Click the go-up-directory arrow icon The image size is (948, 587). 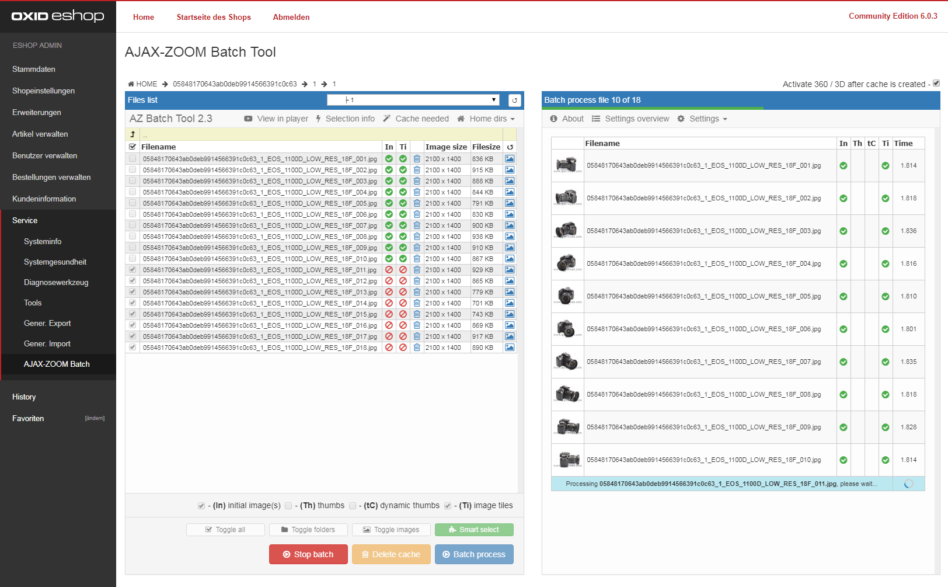coord(133,134)
